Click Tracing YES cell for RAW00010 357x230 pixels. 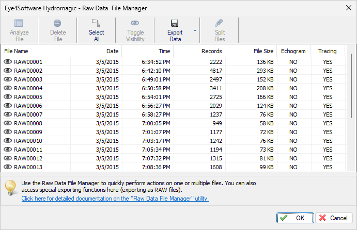point(328,141)
